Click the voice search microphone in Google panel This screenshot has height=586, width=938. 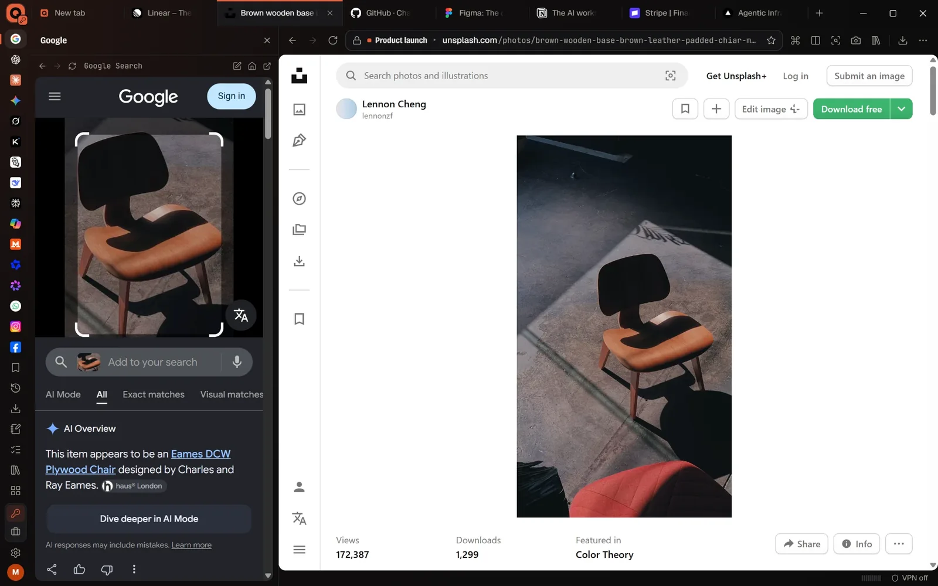pos(237,362)
